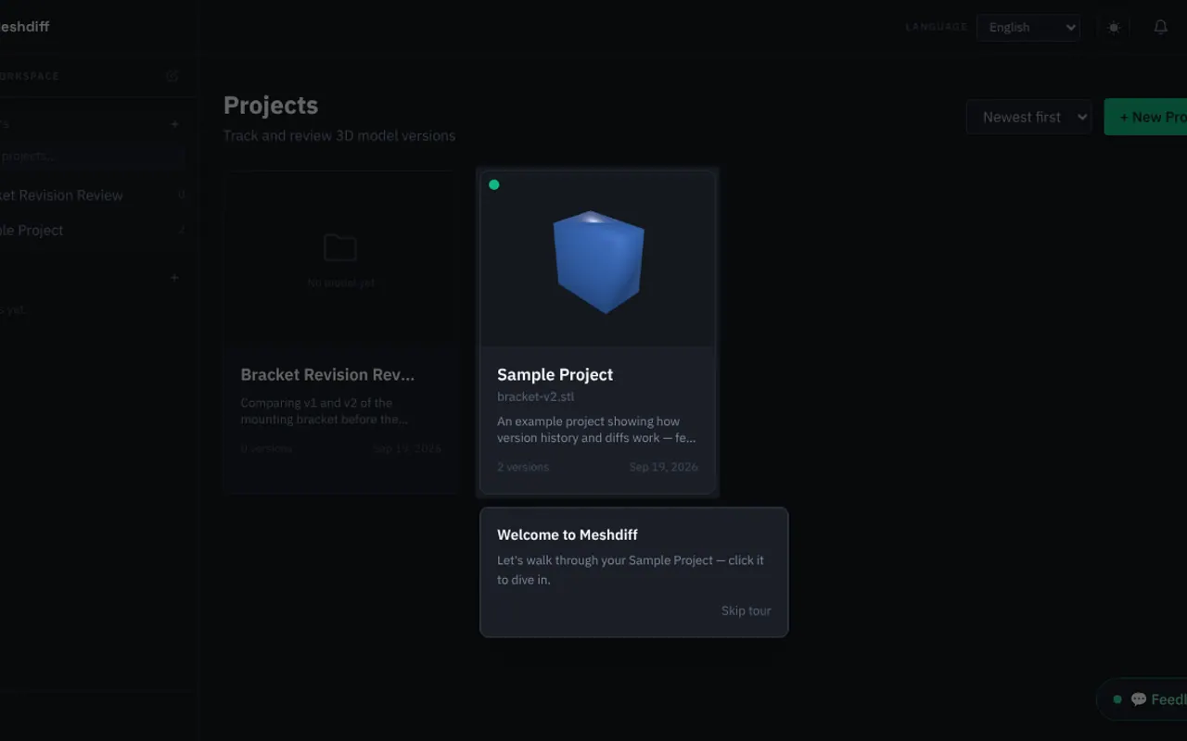Skip the welcome tour
Screen dimensions: 1187x741
point(747,610)
